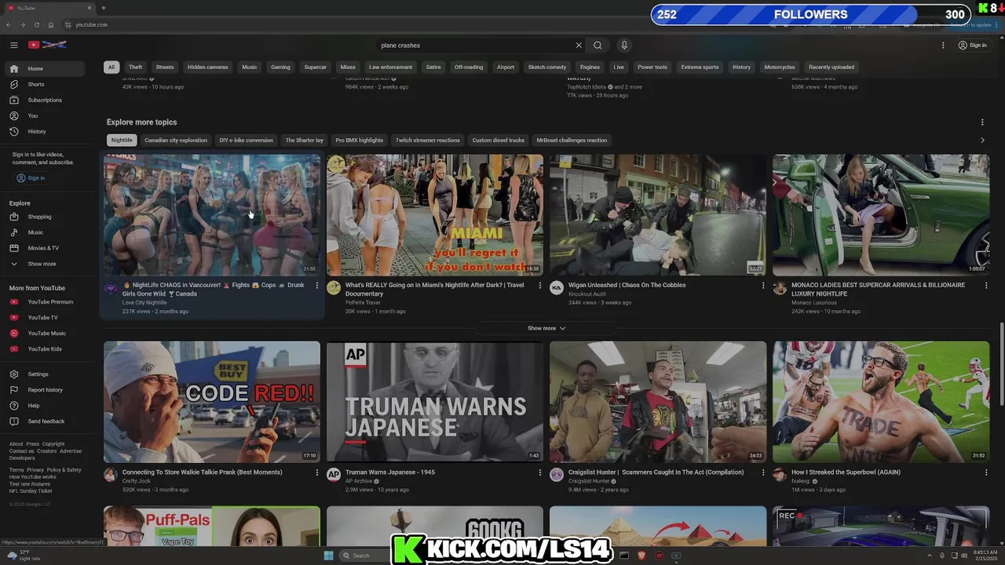
Task: Open Wigan Unleashed video title
Action: (x=627, y=286)
